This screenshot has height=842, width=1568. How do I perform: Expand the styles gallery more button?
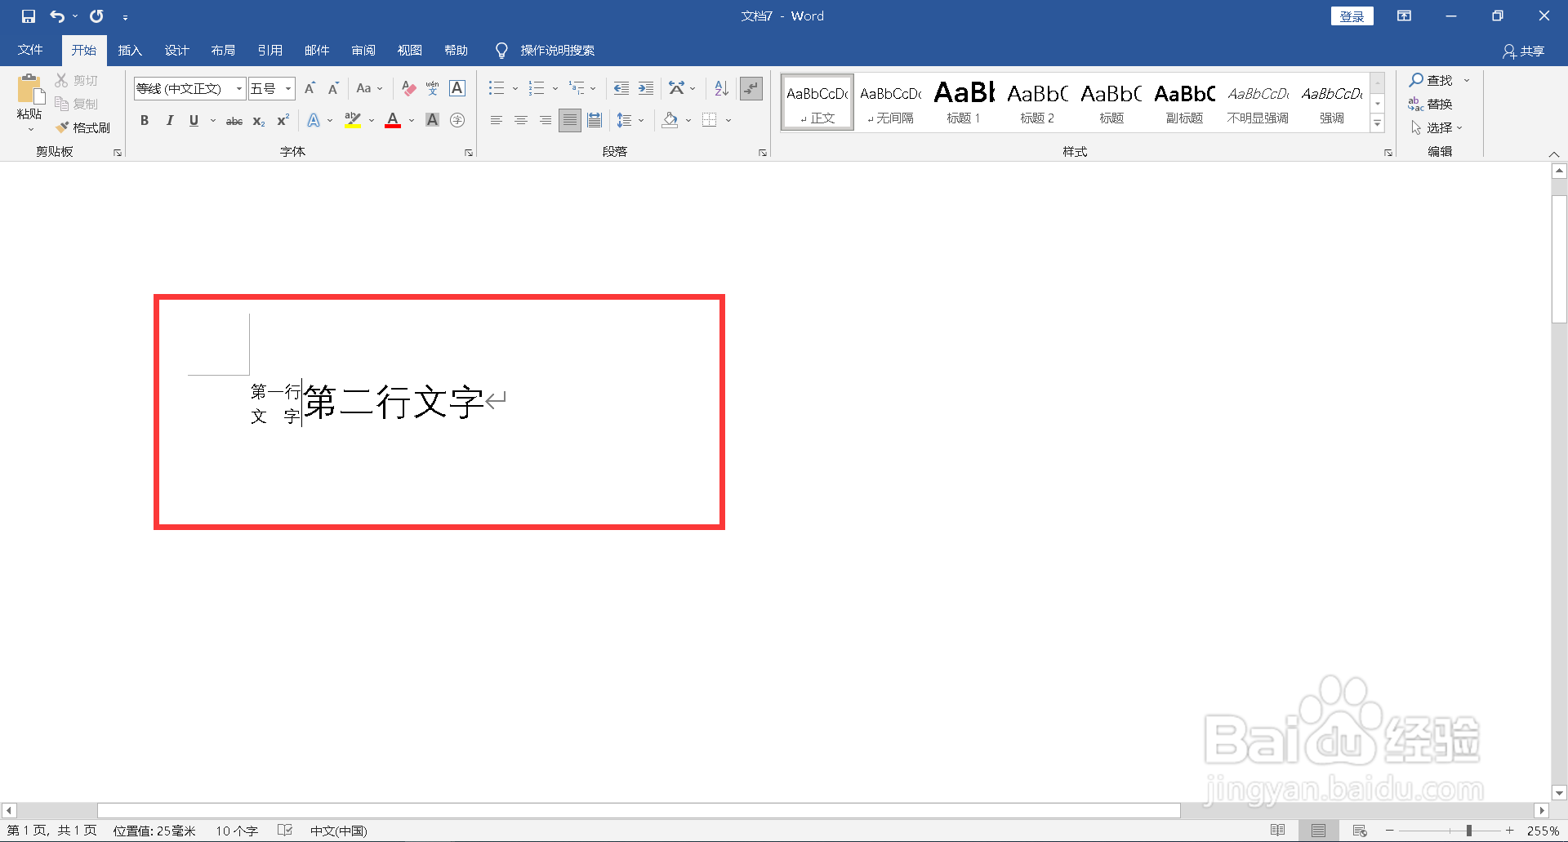tap(1378, 123)
